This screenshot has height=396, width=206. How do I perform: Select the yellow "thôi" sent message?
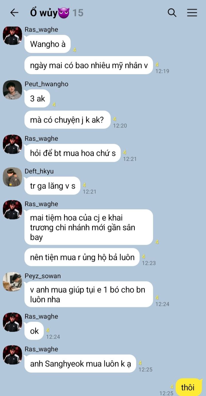coord(189,387)
